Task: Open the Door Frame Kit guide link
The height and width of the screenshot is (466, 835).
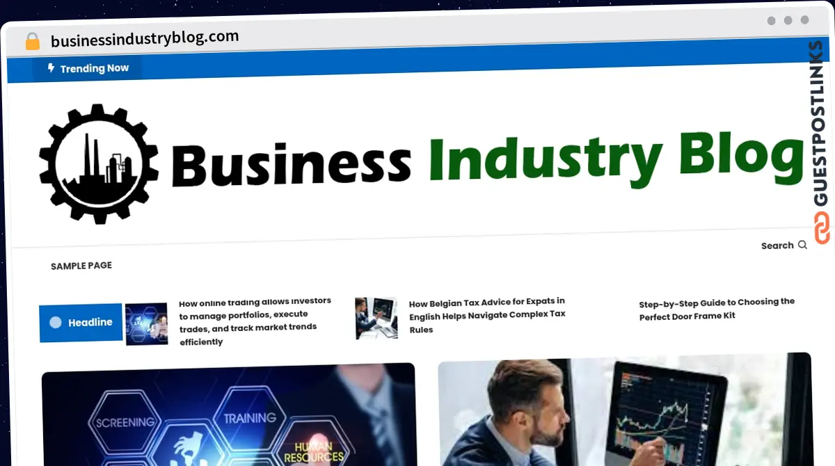Action: point(717,309)
